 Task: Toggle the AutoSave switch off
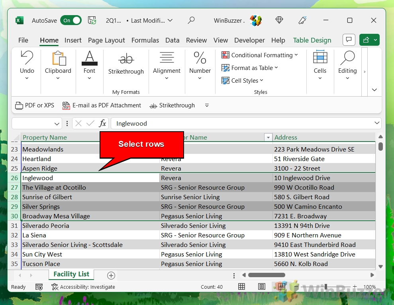[x=71, y=20]
